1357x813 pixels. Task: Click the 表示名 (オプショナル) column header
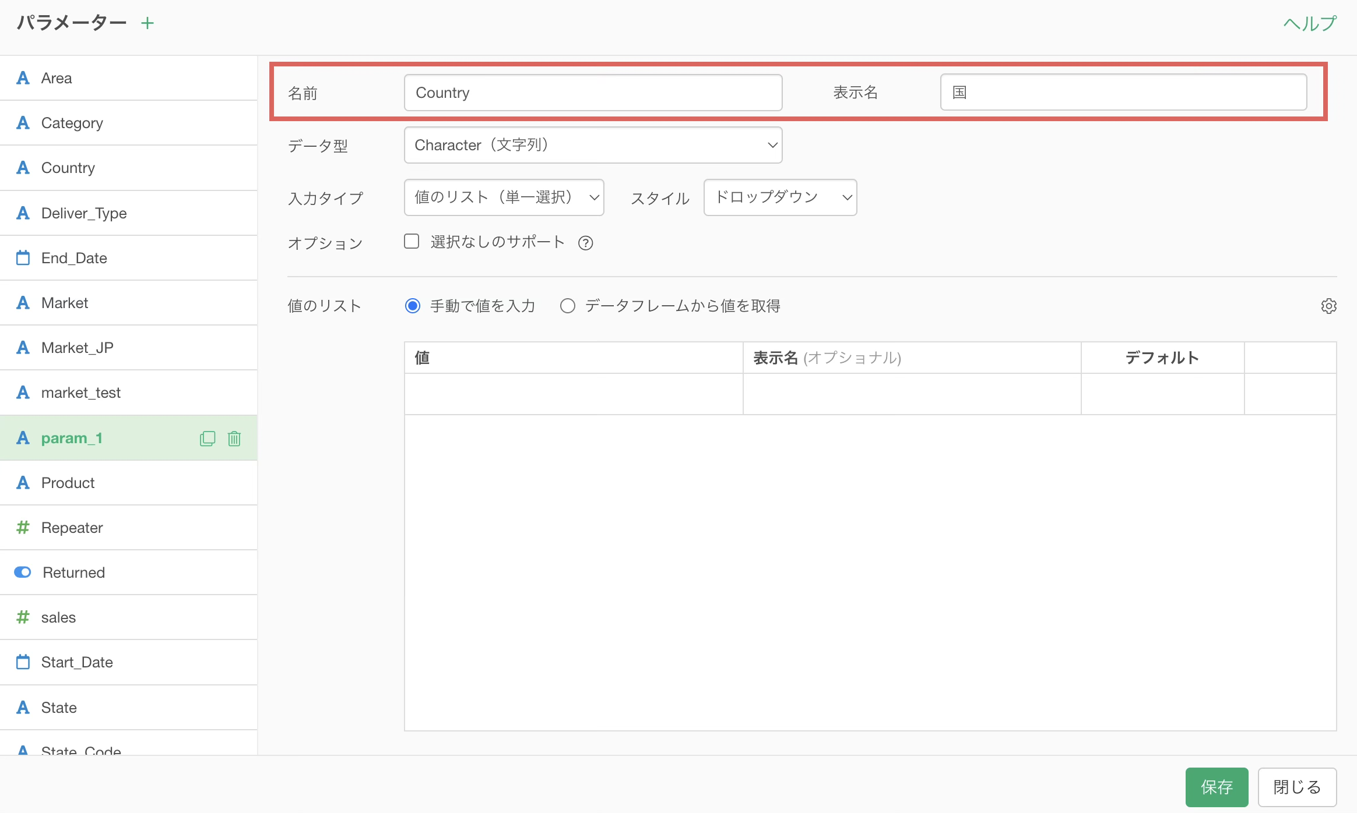click(x=912, y=358)
